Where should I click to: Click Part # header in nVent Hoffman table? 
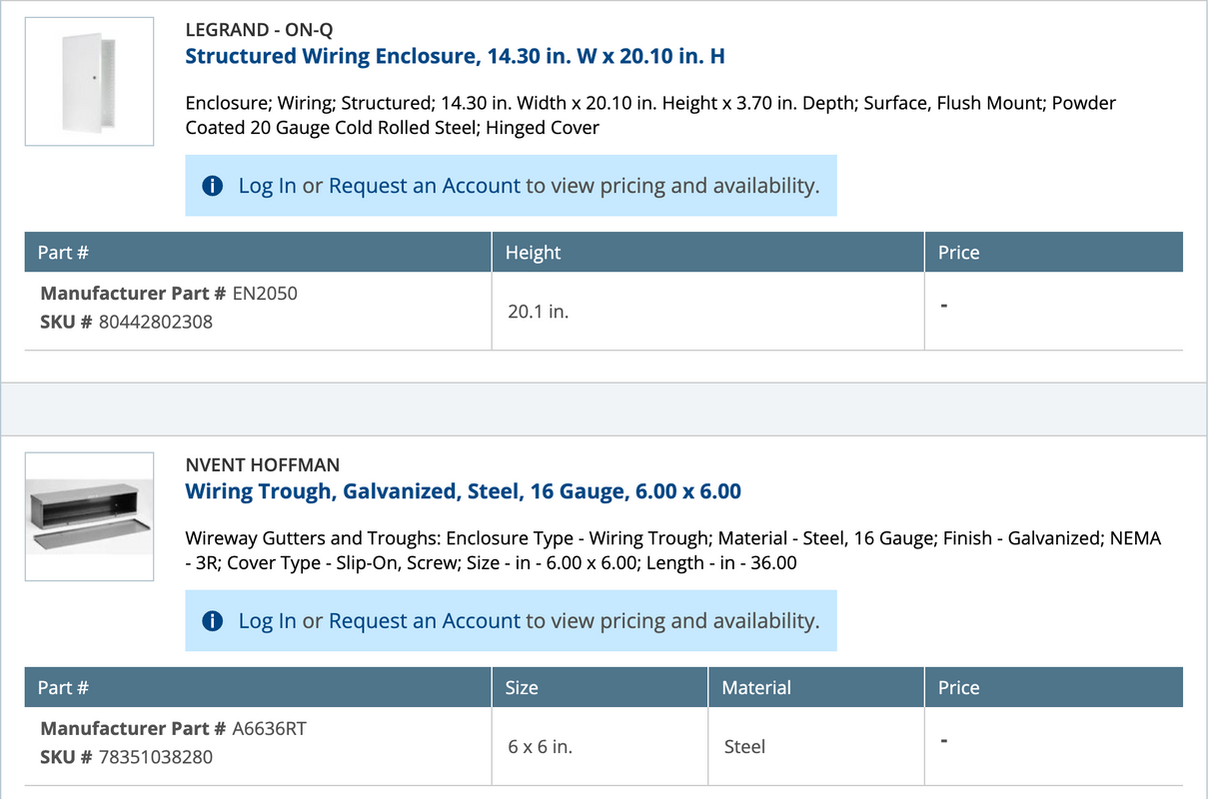(x=258, y=688)
